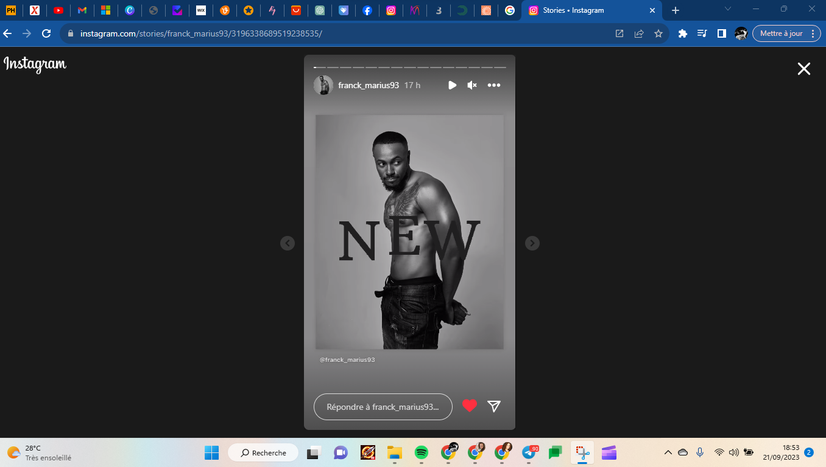Click the Mettre à jour button
The width and height of the screenshot is (826, 467).
[x=781, y=33]
